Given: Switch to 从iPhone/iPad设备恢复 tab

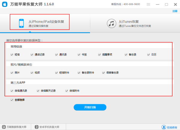Looking at the screenshot, I should 45,23.
